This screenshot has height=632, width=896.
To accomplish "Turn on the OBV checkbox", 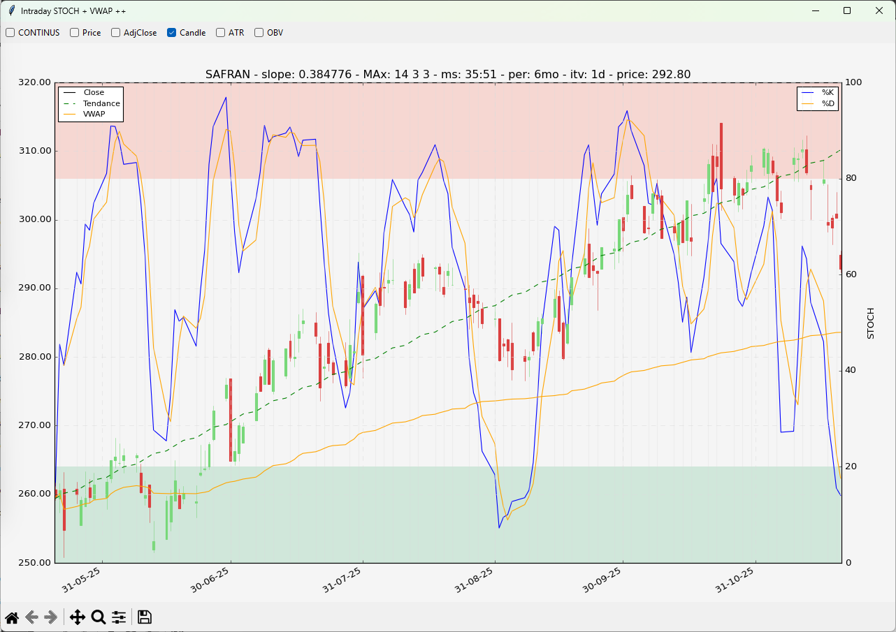I will [259, 33].
